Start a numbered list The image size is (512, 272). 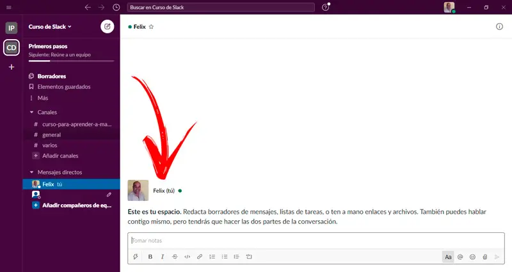pyautogui.click(x=212, y=257)
